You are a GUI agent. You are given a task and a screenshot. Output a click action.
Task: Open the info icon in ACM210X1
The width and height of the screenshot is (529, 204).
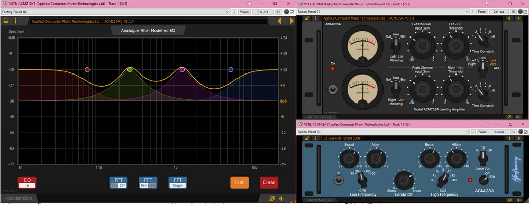pyautogui.click(x=15, y=21)
